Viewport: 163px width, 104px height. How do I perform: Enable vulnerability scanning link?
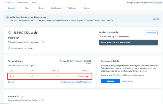[x=89, y=63]
